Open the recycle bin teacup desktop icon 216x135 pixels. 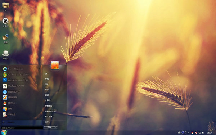pos(5,55)
